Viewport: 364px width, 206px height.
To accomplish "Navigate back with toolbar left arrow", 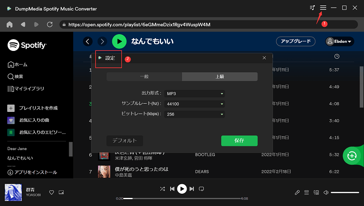I will [23, 25].
